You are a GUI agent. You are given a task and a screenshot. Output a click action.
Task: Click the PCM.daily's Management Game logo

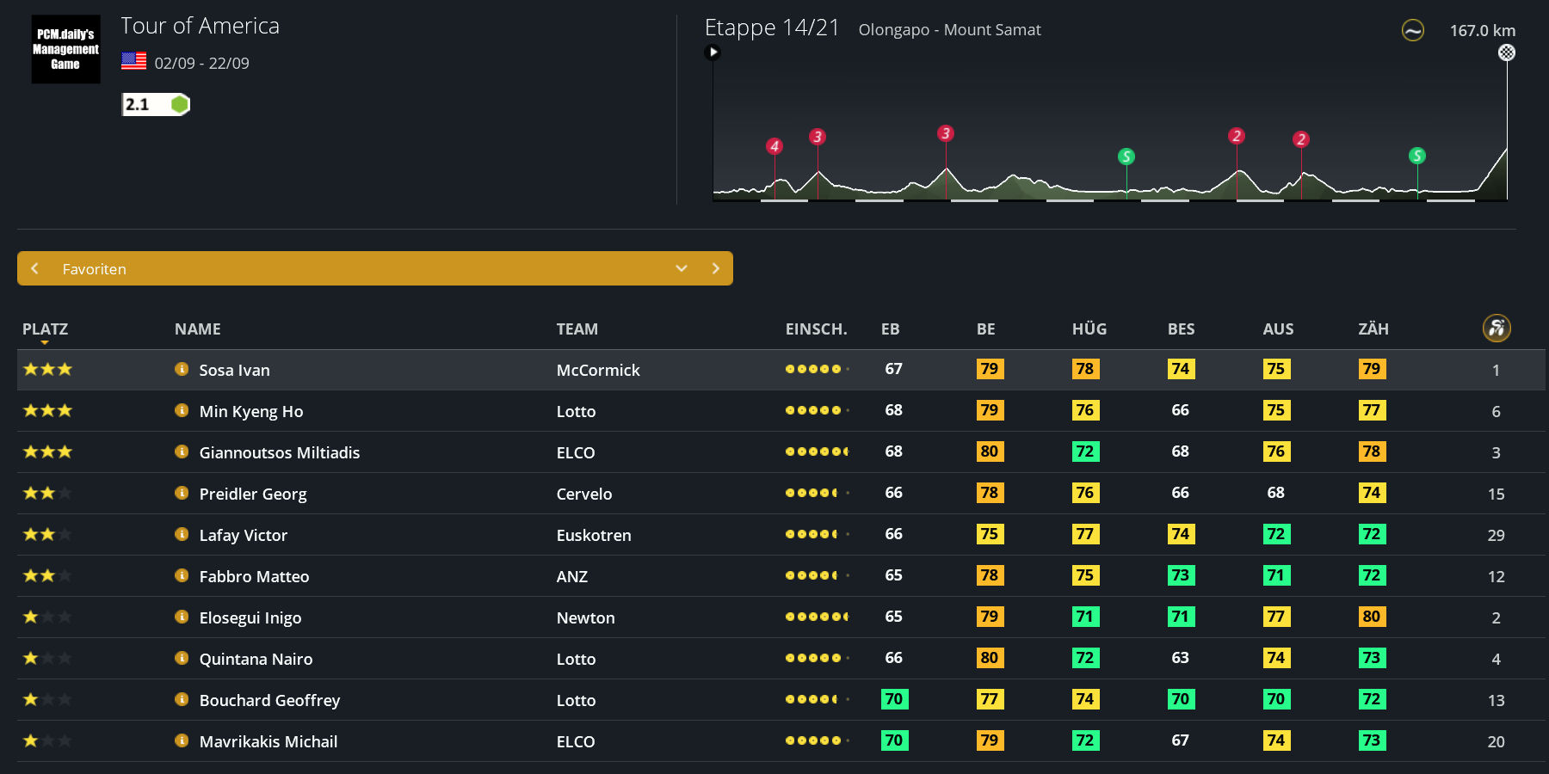pyautogui.click(x=65, y=49)
